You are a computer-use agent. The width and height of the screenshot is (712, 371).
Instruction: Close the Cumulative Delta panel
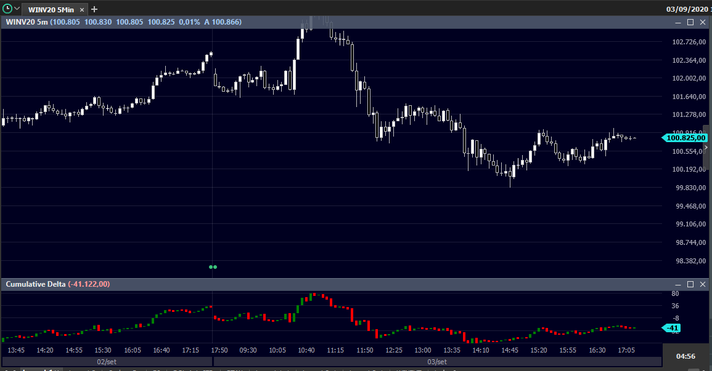click(703, 284)
